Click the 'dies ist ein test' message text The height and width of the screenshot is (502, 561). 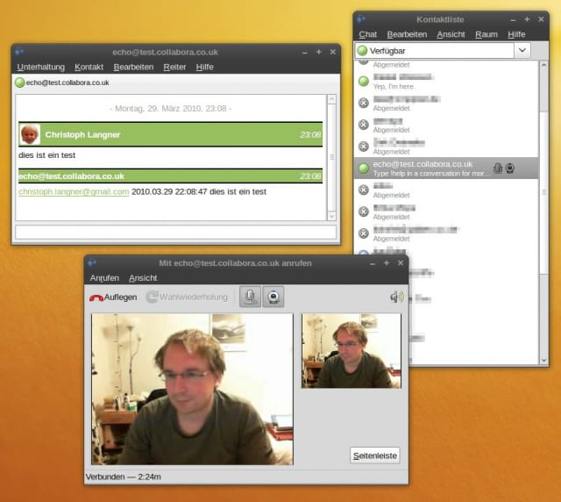coord(46,155)
